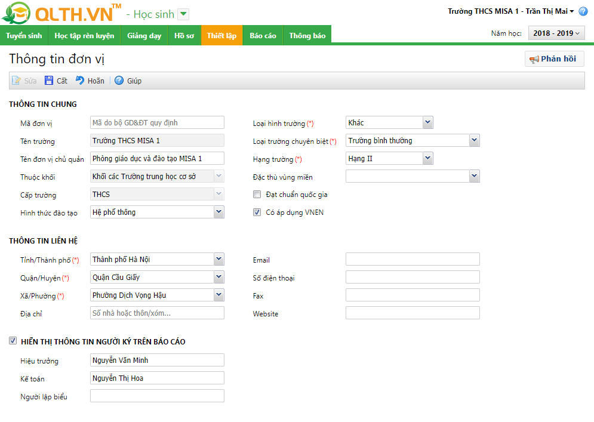Expand the Cấp trường dropdown arrow
Image resolution: width=594 pixels, height=422 pixels.
(x=218, y=194)
